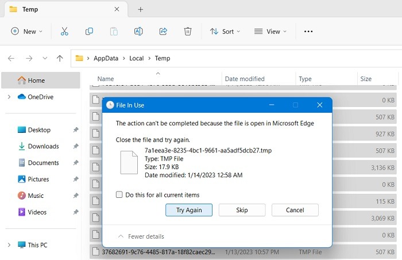
Task: Go up one folder level arrow
Action: point(60,58)
